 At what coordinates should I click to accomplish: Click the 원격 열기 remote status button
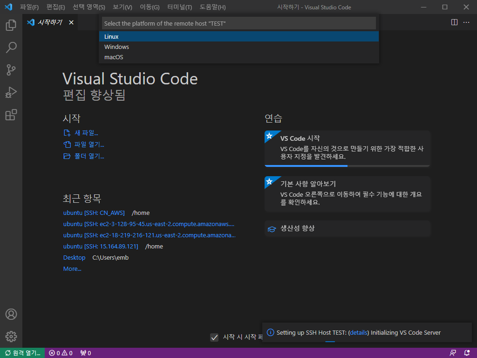click(x=22, y=353)
